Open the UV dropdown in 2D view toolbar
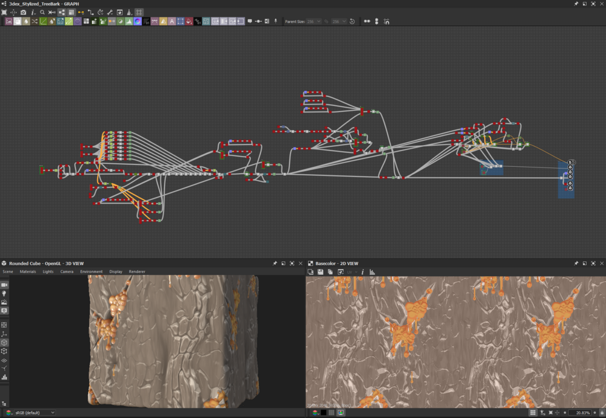This screenshot has height=418, width=606. click(x=352, y=272)
